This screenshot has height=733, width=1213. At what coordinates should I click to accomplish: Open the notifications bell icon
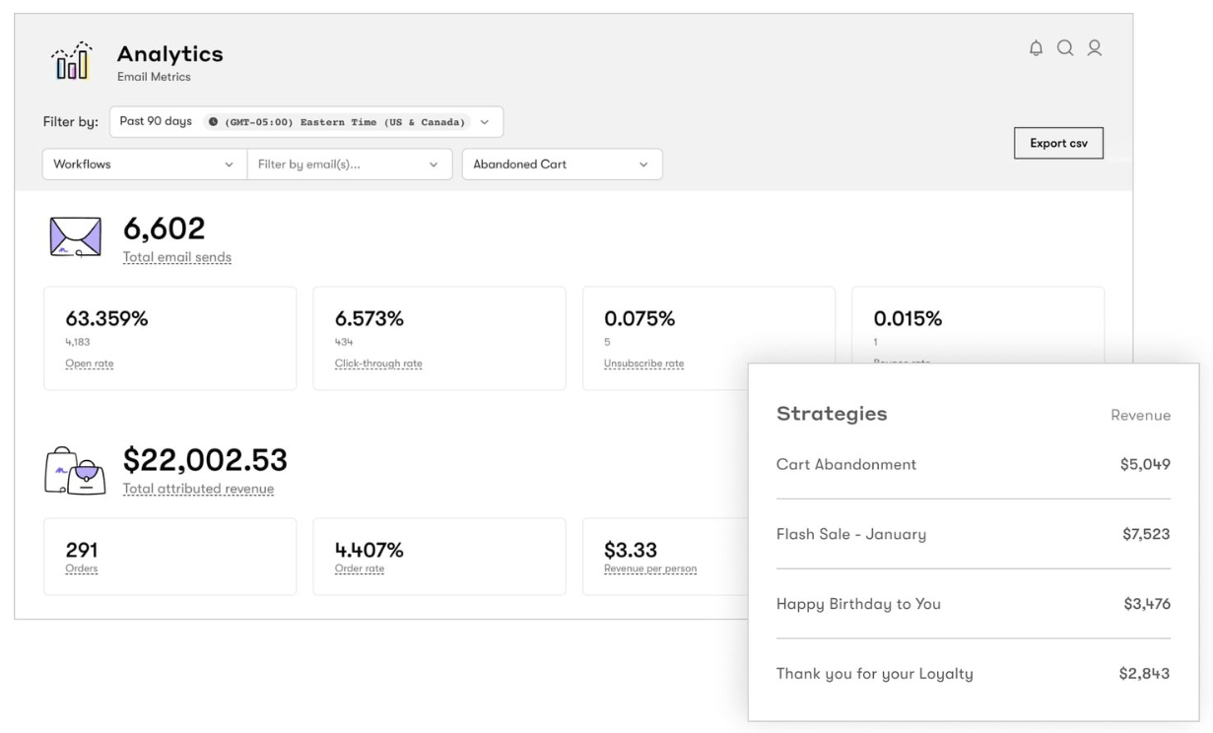1036,47
